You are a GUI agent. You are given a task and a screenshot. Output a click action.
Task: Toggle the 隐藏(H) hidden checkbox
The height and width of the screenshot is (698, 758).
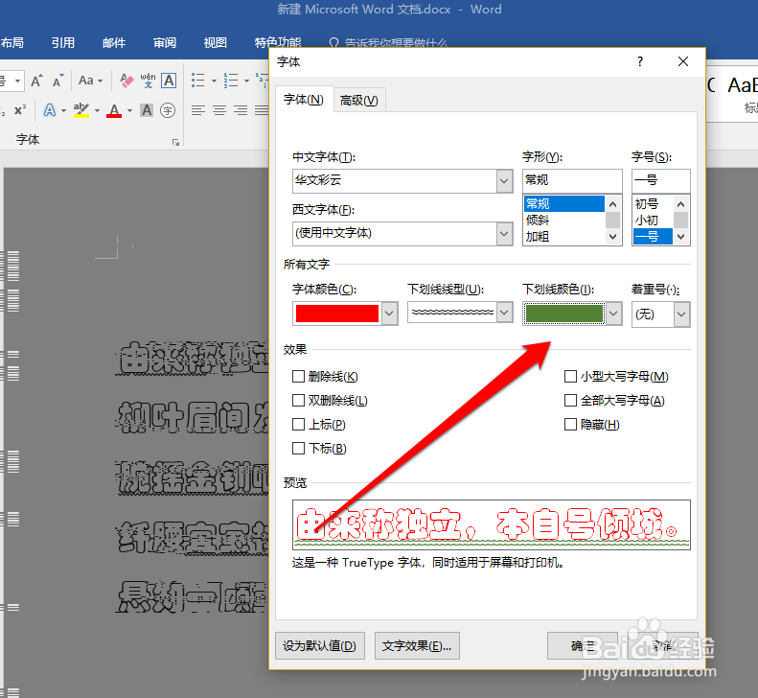click(x=570, y=424)
